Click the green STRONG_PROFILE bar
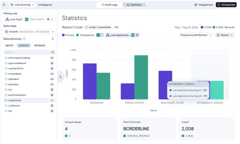The image size is (240, 144). 141,77
